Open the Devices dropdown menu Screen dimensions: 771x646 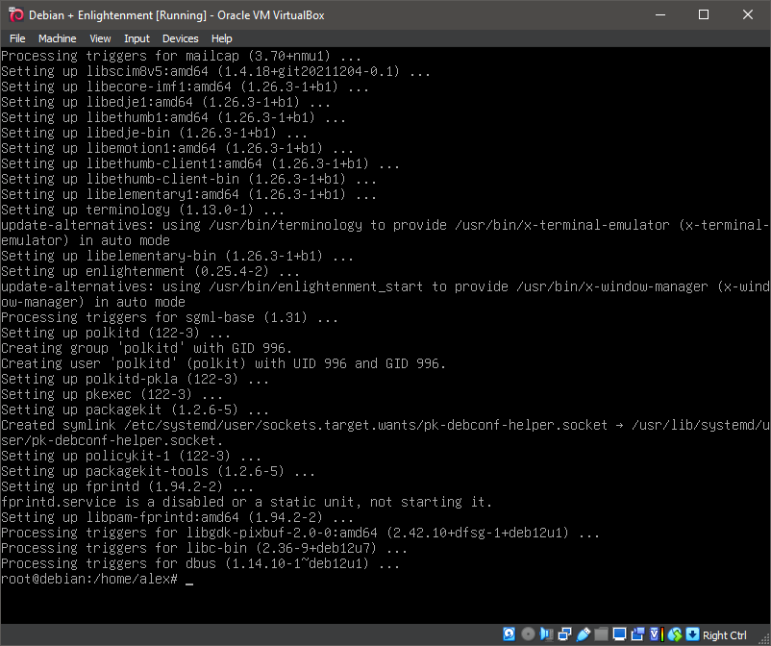[180, 38]
